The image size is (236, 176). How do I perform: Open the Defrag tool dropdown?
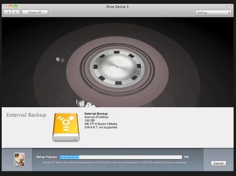213,13
